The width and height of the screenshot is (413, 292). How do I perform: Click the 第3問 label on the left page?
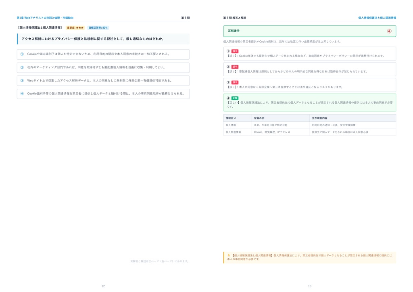pyautogui.click(x=186, y=18)
